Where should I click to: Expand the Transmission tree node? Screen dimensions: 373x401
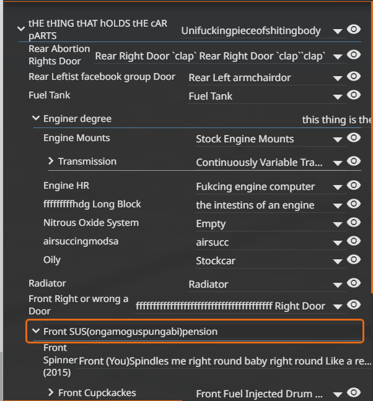coord(51,161)
